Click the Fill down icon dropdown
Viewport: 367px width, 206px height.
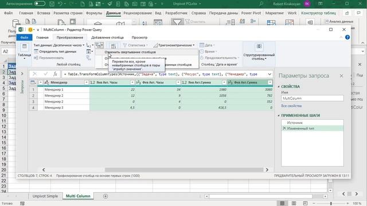[x=89, y=51]
